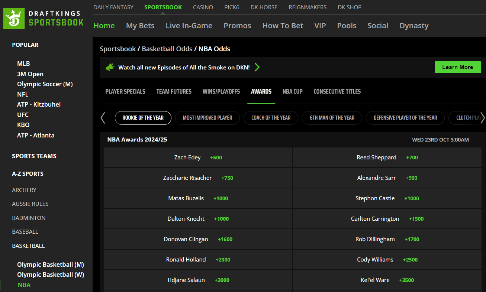The image size is (486, 292).
Task: Open ATP - Kitzbuhel in the sidebar
Action: pos(39,104)
